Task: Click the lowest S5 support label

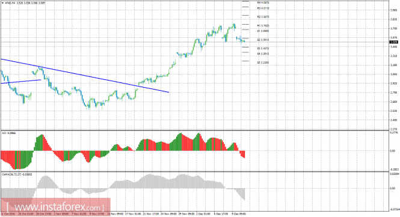Action: [x=263, y=63]
